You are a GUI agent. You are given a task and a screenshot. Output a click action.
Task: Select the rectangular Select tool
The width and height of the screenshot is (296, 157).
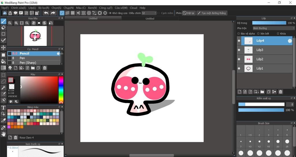(3, 75)
